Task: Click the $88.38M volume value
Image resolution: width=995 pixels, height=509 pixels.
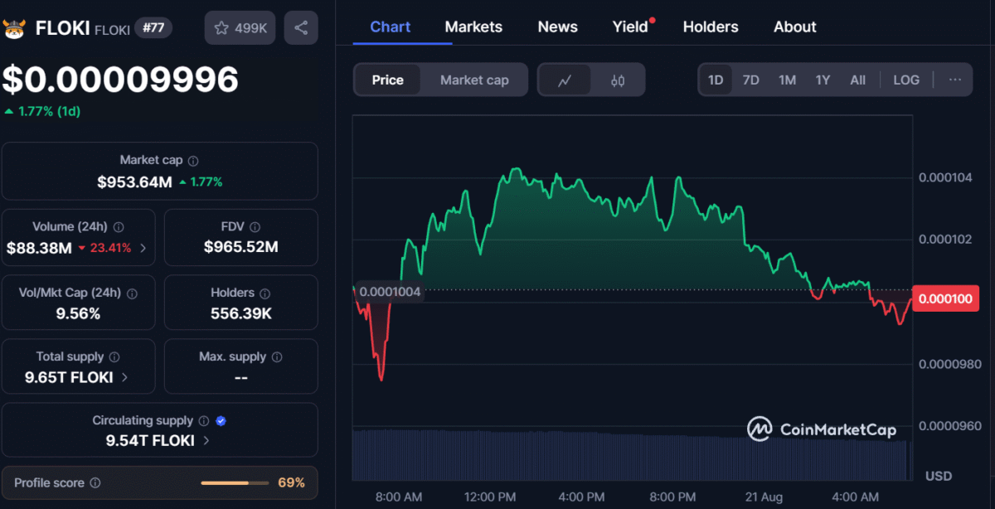Action: click(x=39, y=248)
